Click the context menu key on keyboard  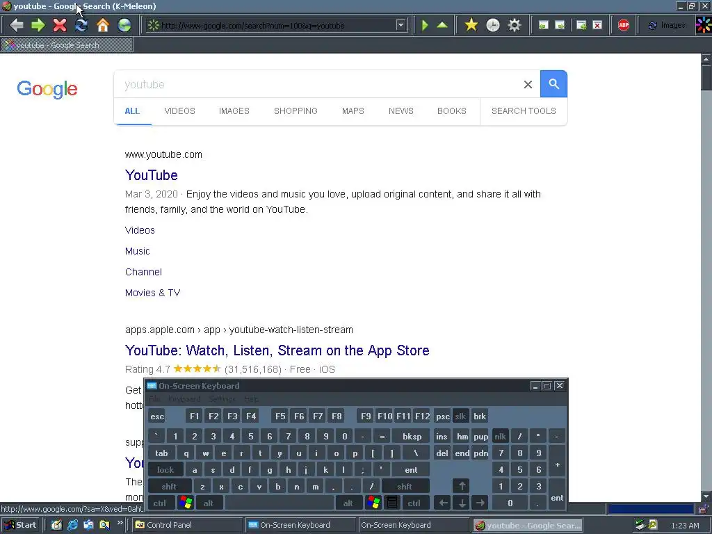coord(392,503)
